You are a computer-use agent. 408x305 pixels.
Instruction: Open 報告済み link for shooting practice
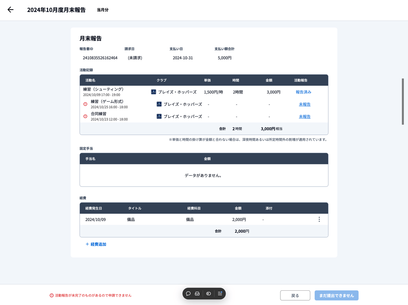[303, 92]
